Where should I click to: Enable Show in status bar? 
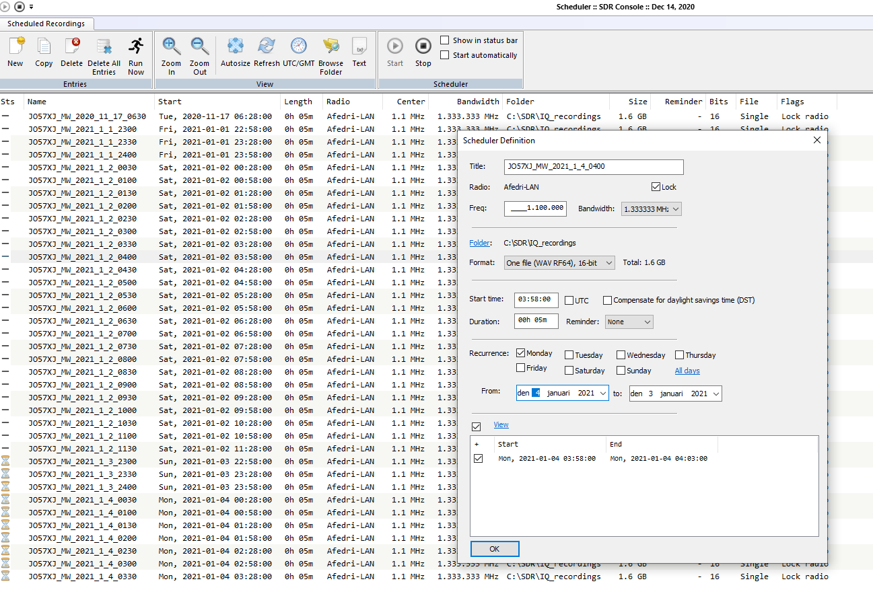coord(445,40)
